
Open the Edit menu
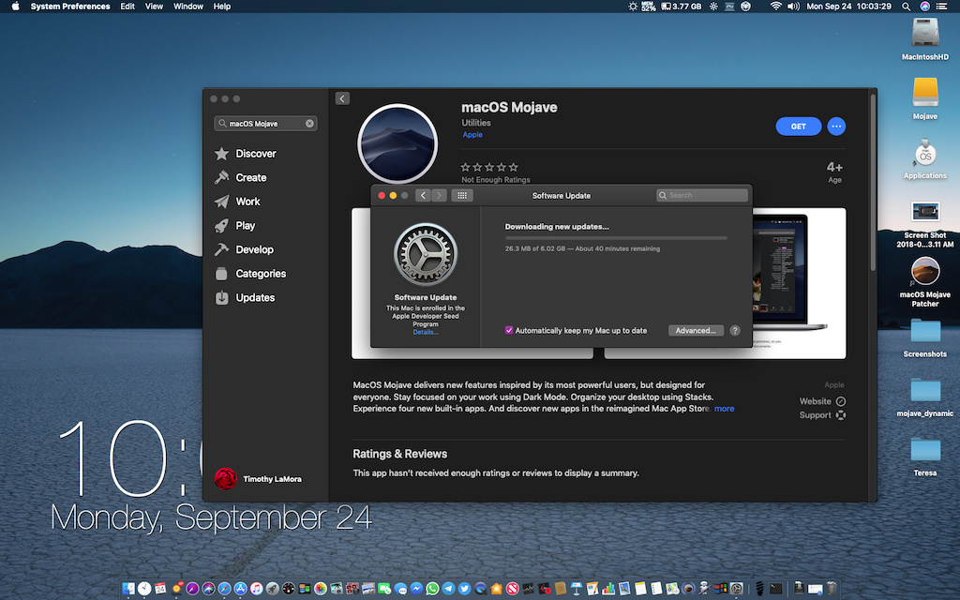click(127, 7)
